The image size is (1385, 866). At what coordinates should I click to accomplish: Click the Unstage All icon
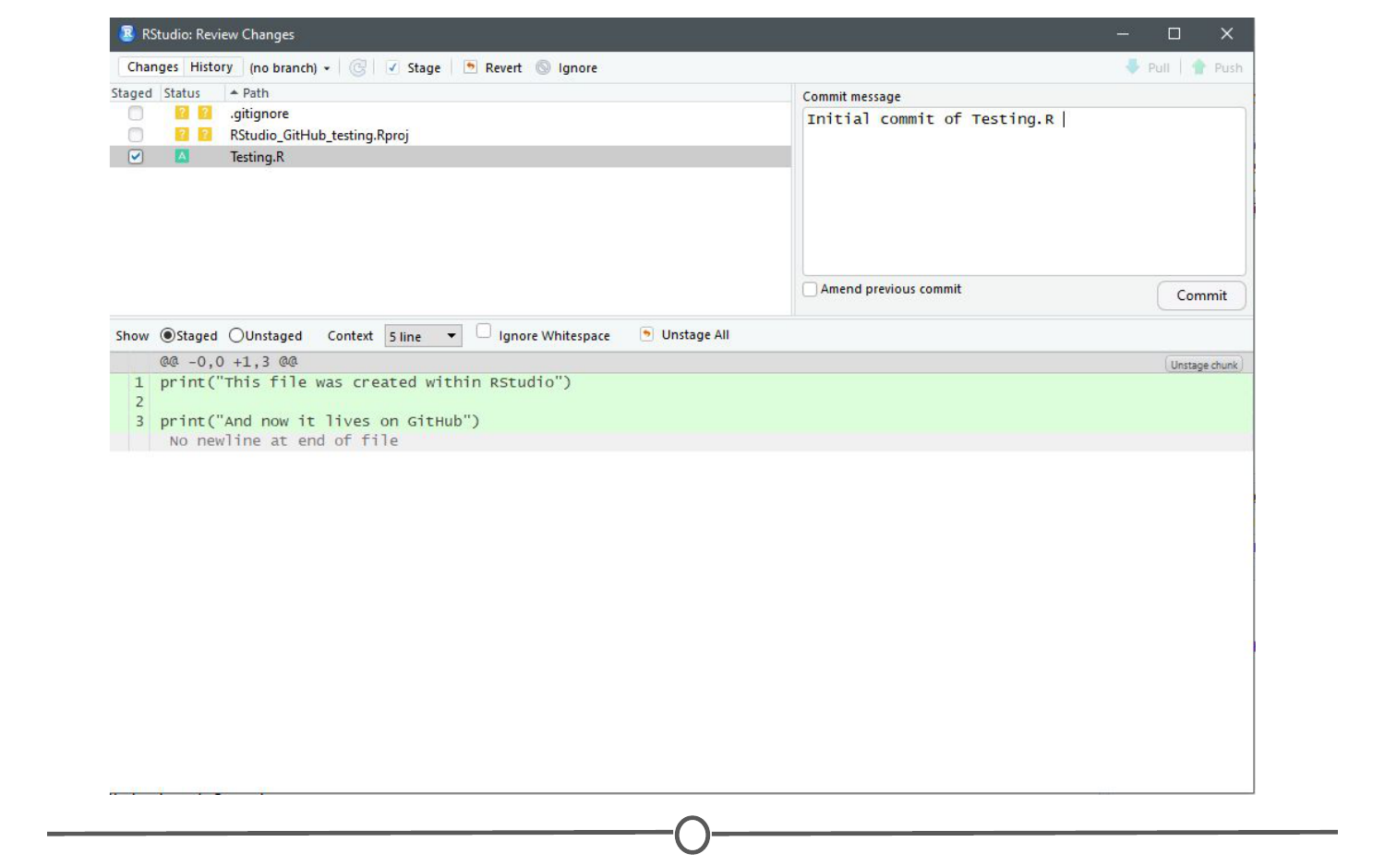(x=646, y=334)
